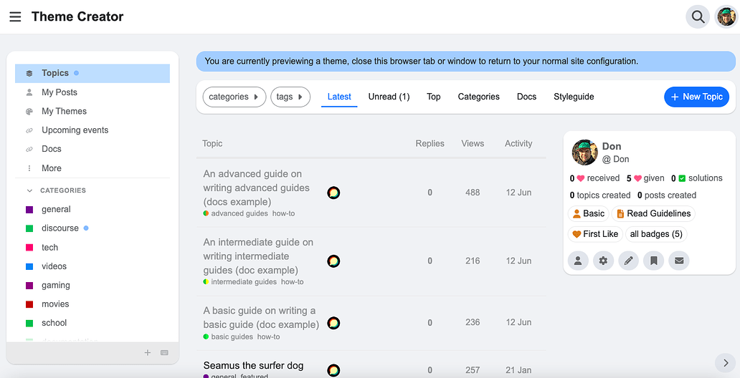The height and width of the screenshot is (378, 740).
Task: Open the all badges (5) link
Action: point(655,234)
